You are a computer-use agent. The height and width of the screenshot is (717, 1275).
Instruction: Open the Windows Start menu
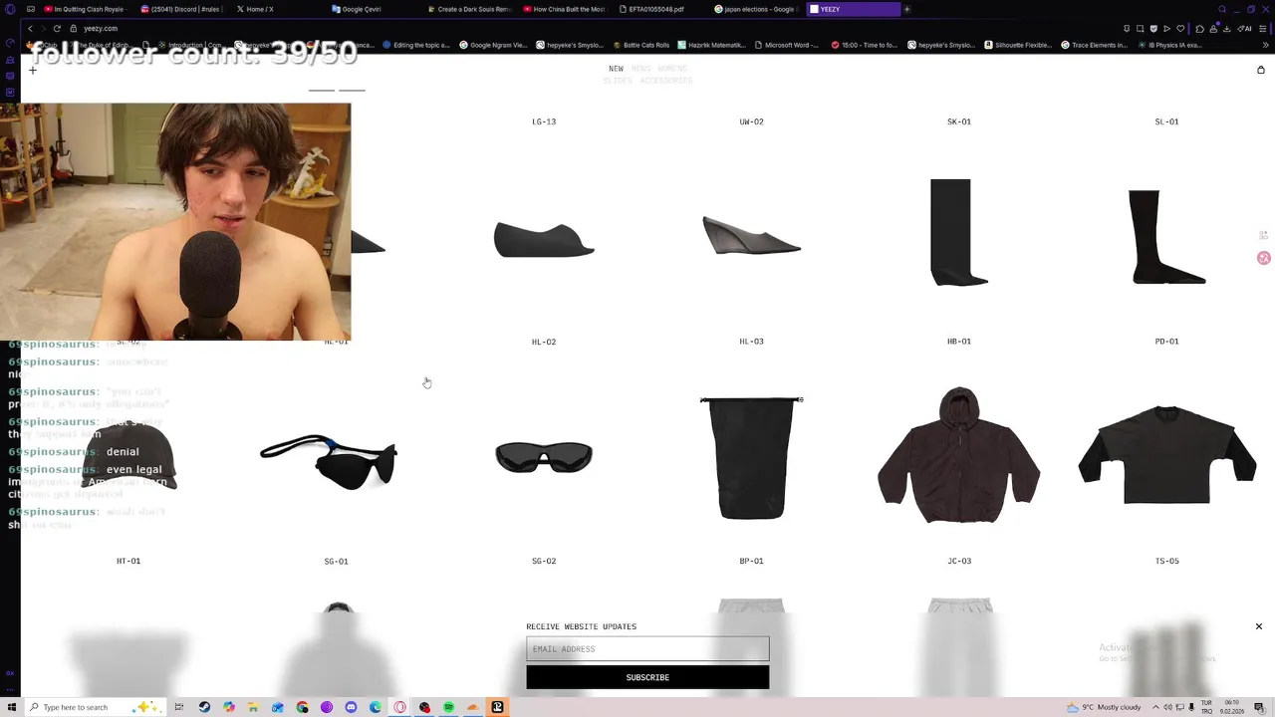coord(11,707)
